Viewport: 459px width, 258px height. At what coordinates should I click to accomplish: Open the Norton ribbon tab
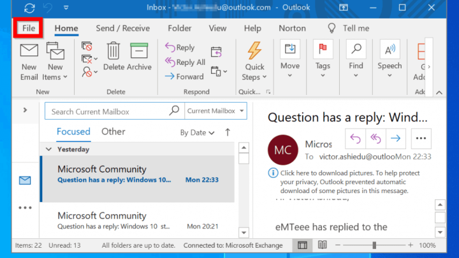[292, 28]
